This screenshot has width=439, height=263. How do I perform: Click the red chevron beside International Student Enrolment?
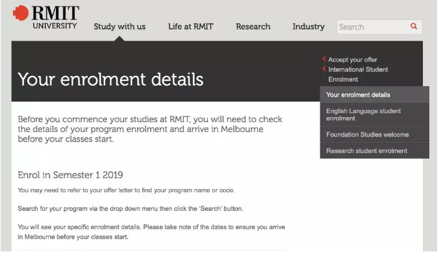[324, 69]
